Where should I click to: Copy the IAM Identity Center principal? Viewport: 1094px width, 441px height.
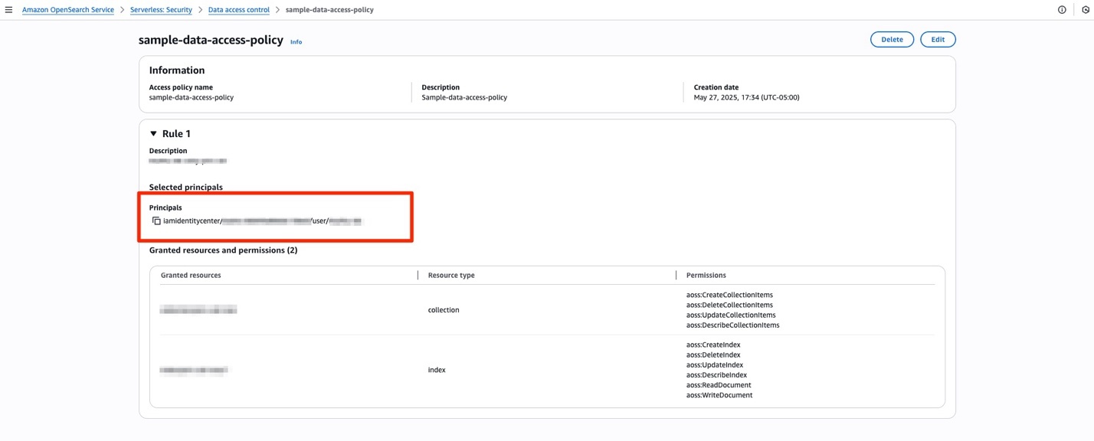pos(156,221)
